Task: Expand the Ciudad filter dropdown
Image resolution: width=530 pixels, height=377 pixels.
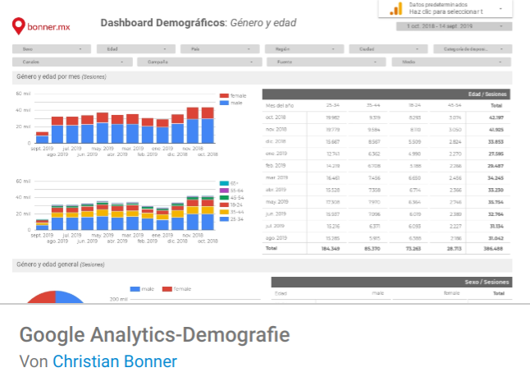Action: click(388, 49)
